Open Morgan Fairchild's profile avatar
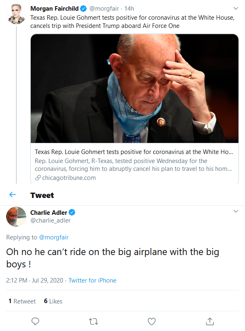The height and width of the screenshot is (331, 245). 16,14
